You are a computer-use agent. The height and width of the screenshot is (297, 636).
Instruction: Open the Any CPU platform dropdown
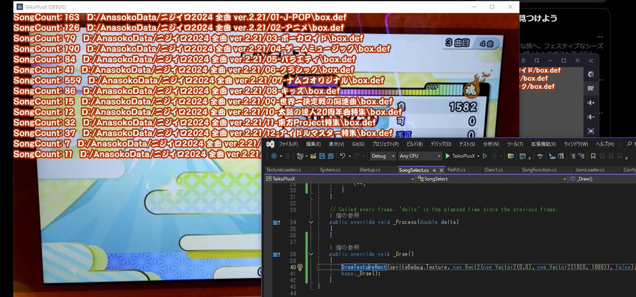420,156
